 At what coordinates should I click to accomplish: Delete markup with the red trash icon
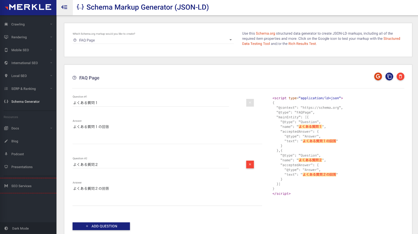[400, 77]
